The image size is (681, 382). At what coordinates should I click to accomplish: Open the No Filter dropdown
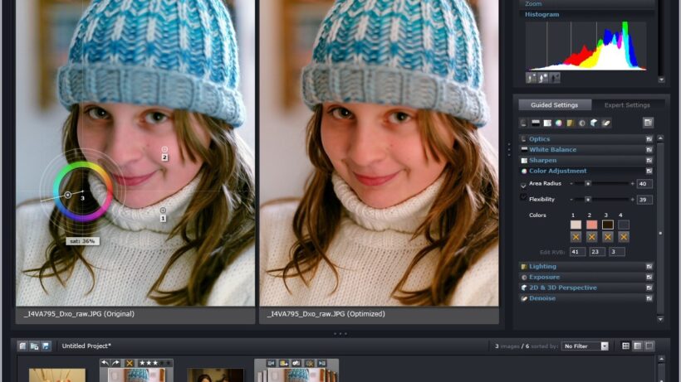click(585, 346)
